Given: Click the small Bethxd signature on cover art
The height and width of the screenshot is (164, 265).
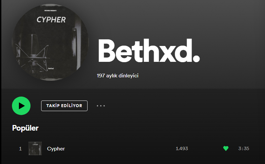Looking at the screenshot, I should pyautogui.click(x=51, y=68).
